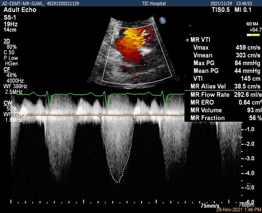The width and height of the screenshot is (262, 213).
Task: Click the lowest point of the dotted VTI trace
Action: click(118, 182)
